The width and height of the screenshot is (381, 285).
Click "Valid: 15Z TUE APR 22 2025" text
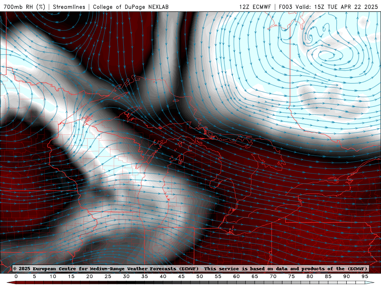[337, 7]
